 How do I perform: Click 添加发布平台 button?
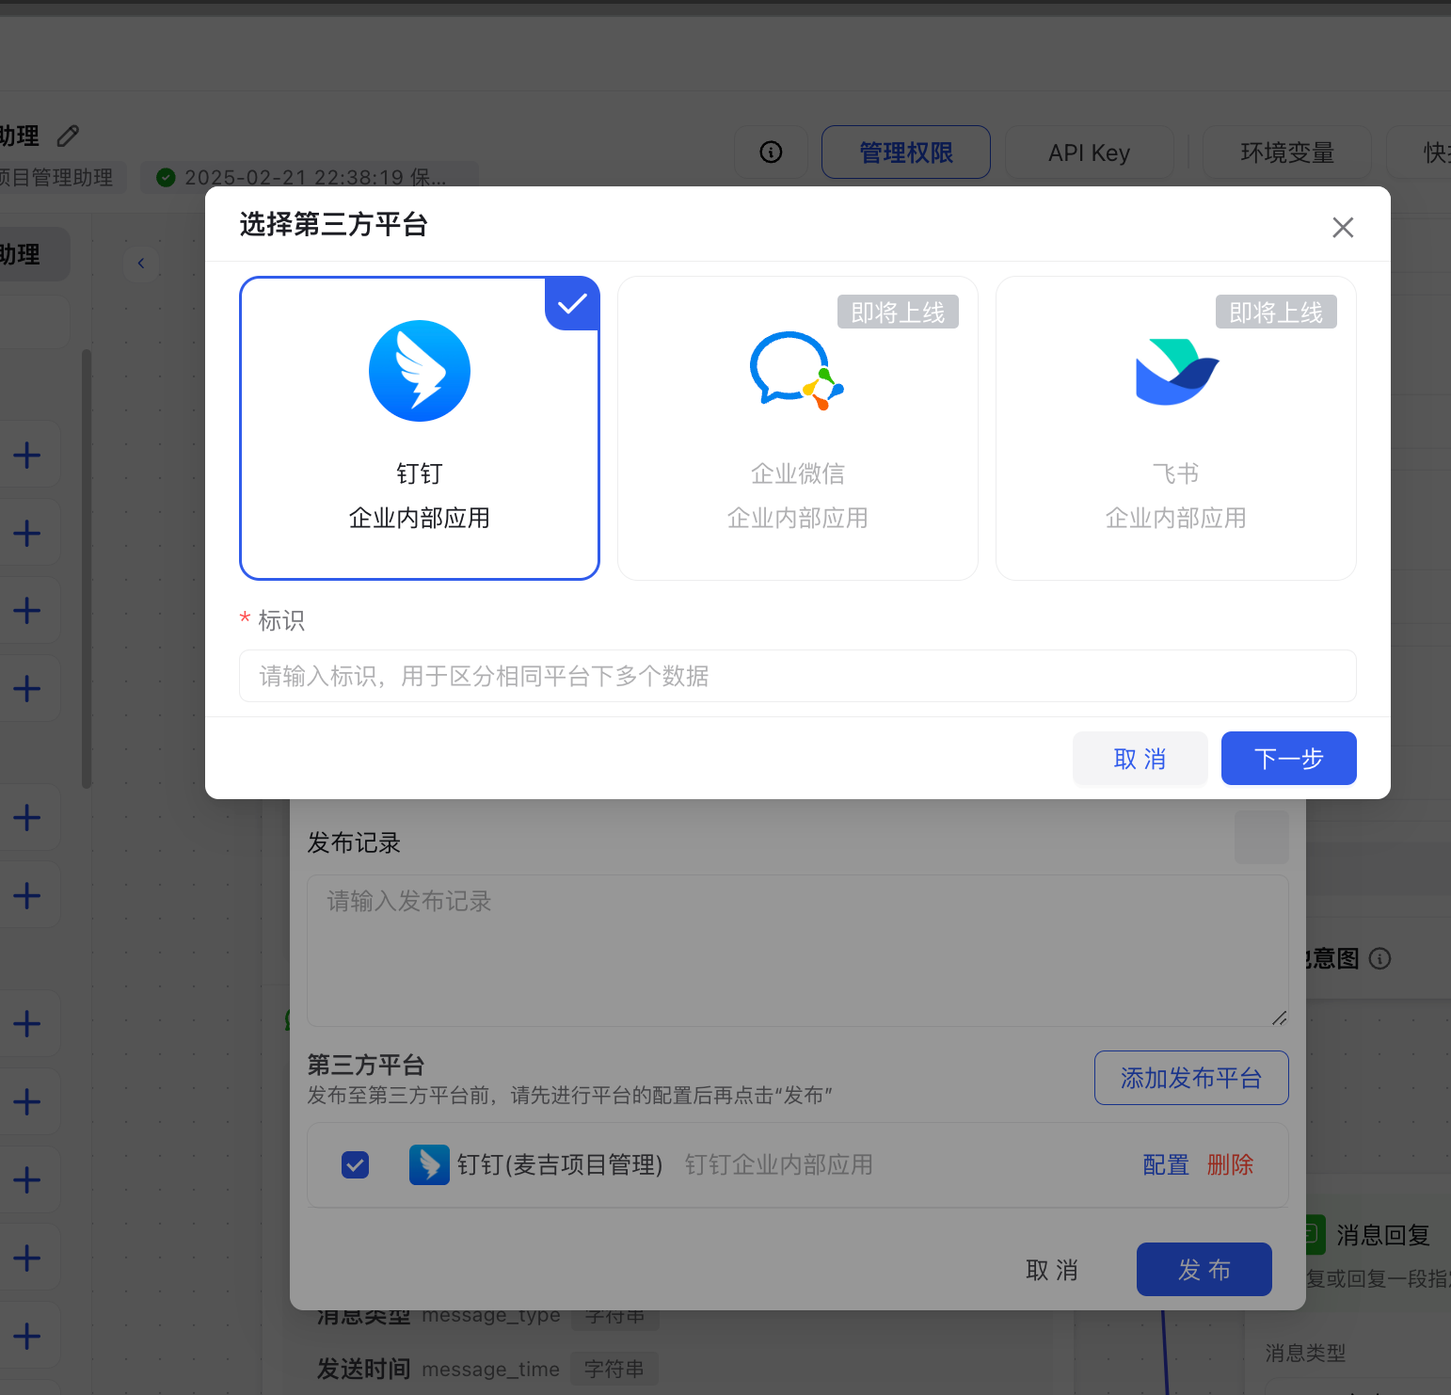[1191, 1078]
